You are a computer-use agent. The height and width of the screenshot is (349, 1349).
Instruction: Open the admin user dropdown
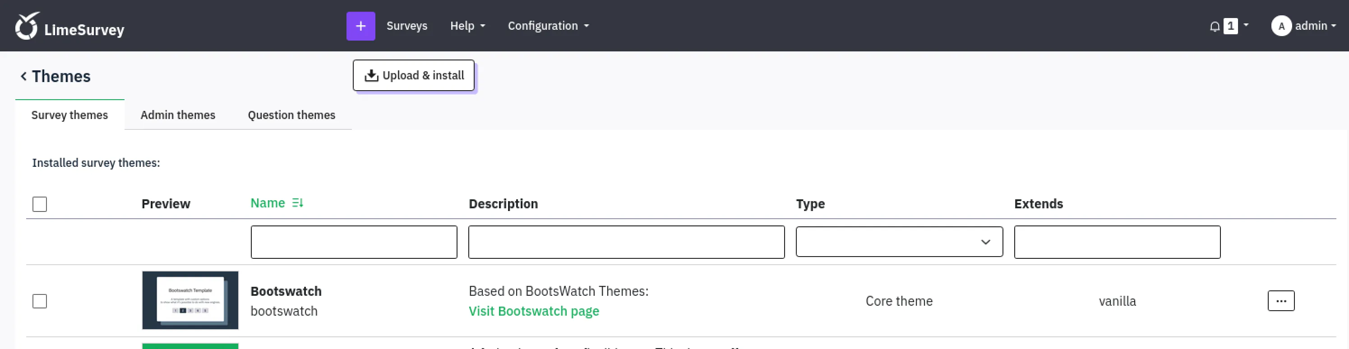(x=1315, y=26)
